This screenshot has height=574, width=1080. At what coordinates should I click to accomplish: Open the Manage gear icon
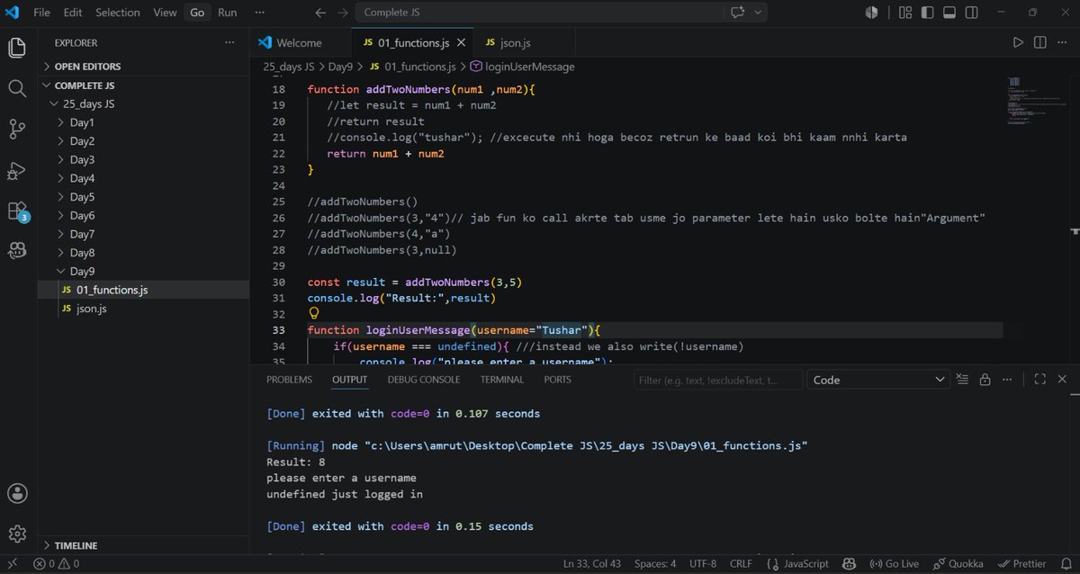click(17, 534)
